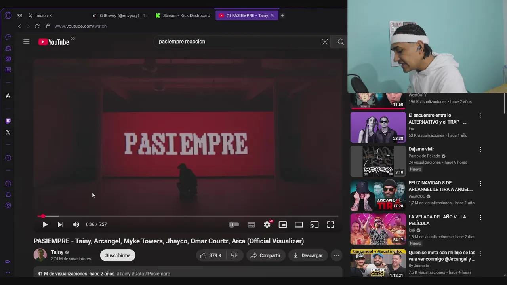Screen dimensions: 507x285
Task: Click the #Pasiempre hashtag
Action: pos(158,274)
